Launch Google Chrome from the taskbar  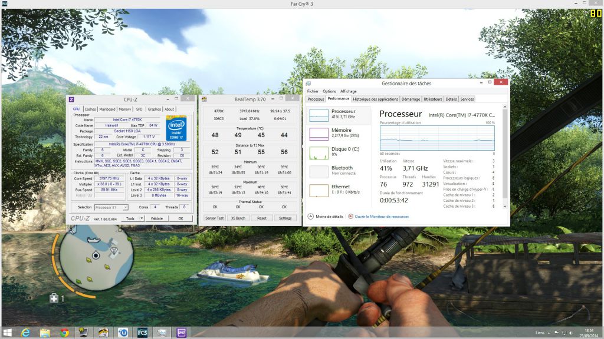[x=64, y=333]
